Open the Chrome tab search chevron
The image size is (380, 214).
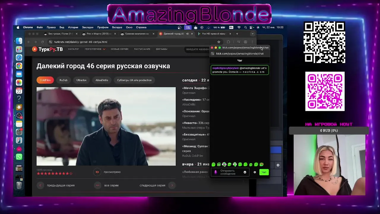click(x=253, y=34)
